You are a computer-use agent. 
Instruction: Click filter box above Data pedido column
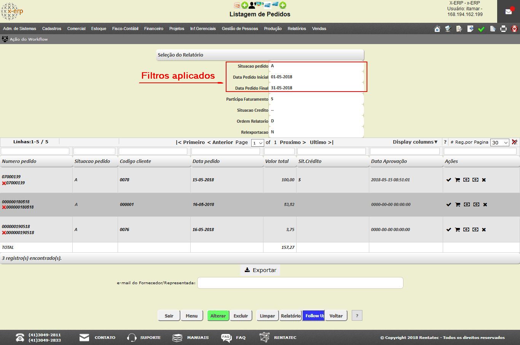[x=225, y=151]
